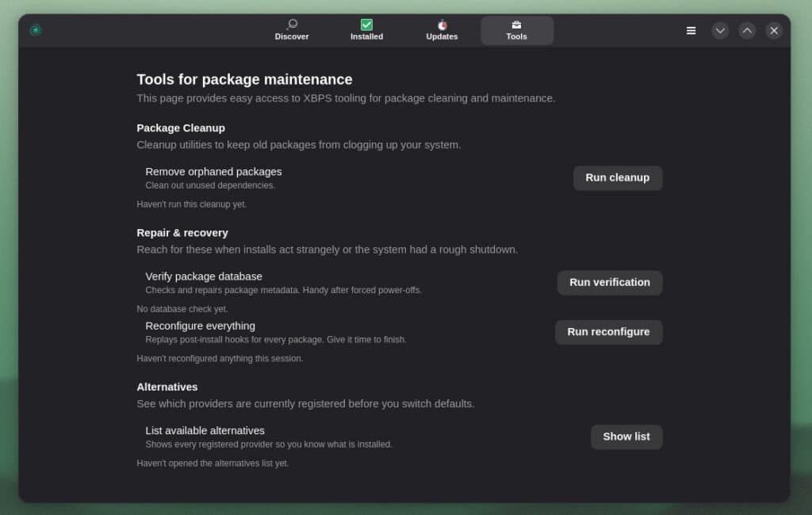This screenshot has height=515, width=812.
Task: Open the hamburger main menu
Action: pyautogui.click(x=691, y=30)
